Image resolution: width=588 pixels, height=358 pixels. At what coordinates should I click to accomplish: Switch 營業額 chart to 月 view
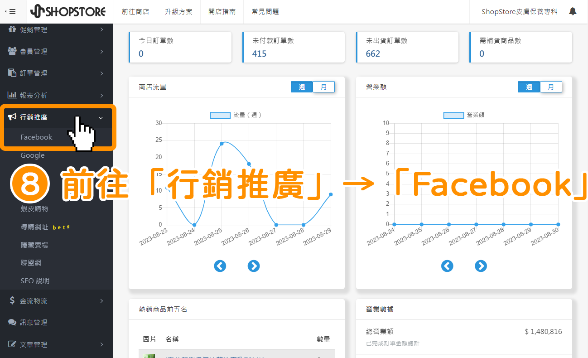(x=551, y=87)
